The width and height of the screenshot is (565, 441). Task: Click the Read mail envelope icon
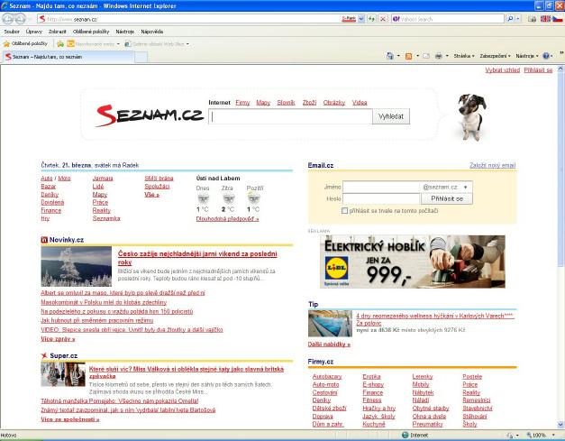[426, 56]
